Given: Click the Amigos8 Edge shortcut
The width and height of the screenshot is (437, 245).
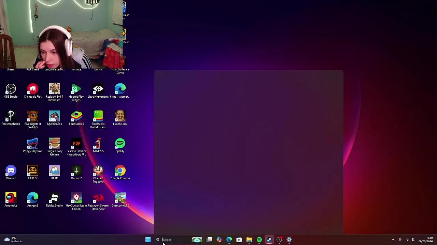Looking at the screenshot, I should pyautogui.click(x=32, y=200).
